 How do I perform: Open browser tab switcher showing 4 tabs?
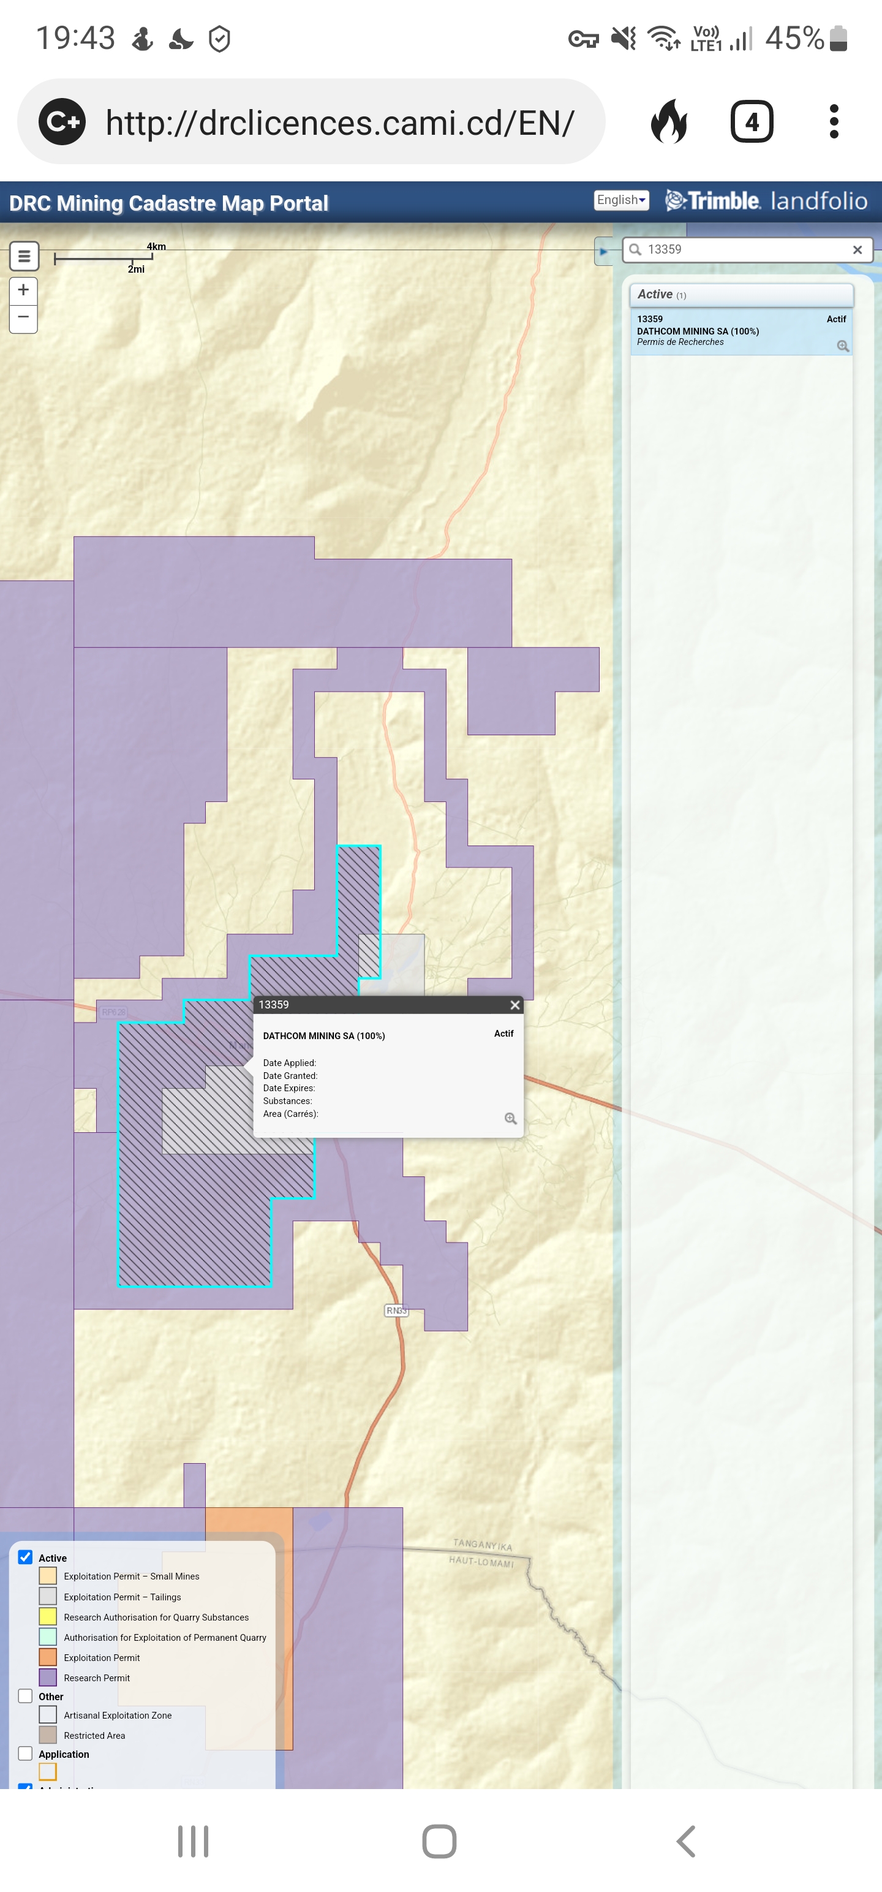point(752,121)
